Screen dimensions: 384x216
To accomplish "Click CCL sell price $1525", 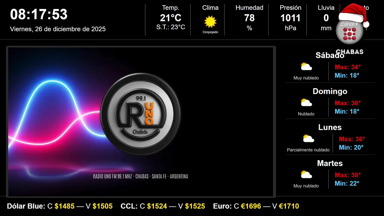I will (195, 206).
